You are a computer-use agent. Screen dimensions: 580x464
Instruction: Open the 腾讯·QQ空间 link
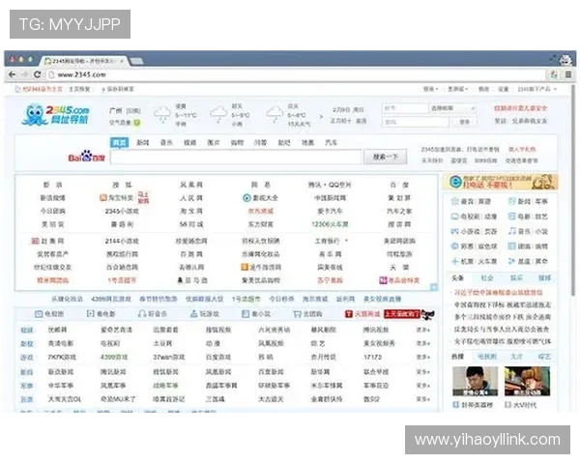330,185
